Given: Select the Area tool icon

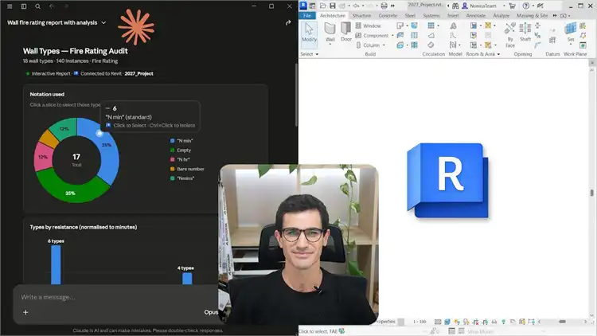Looking at the screenshot, I should click(488, 26).
